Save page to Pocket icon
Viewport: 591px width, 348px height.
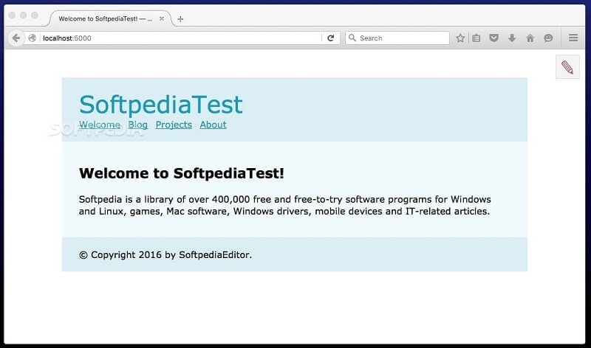pyautogui.click(x=493, y=38)
